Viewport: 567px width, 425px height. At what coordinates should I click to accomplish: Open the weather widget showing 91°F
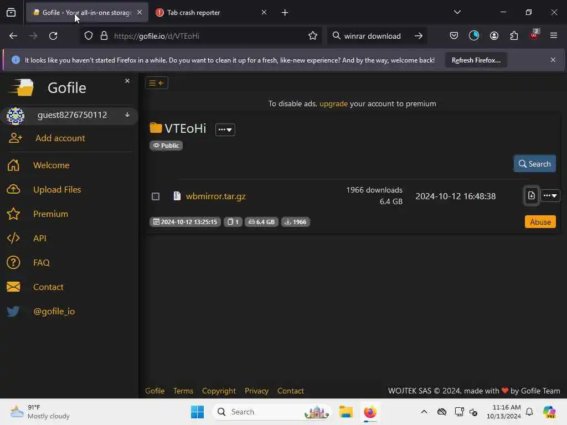click(x=40, y=412)
